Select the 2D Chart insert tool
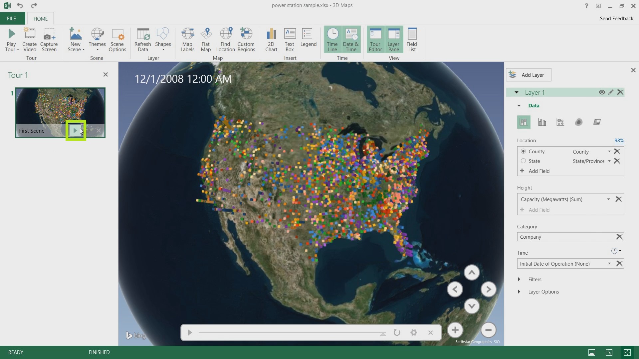The image size is (639, 359). tap(271, 39)
